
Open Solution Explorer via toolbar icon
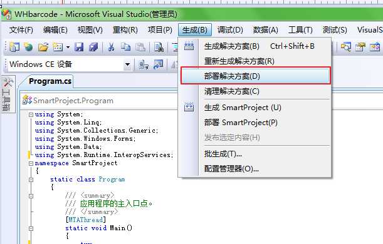point(346,46)
